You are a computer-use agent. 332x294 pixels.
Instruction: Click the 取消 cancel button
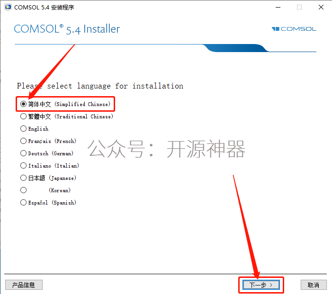[314, 285]
